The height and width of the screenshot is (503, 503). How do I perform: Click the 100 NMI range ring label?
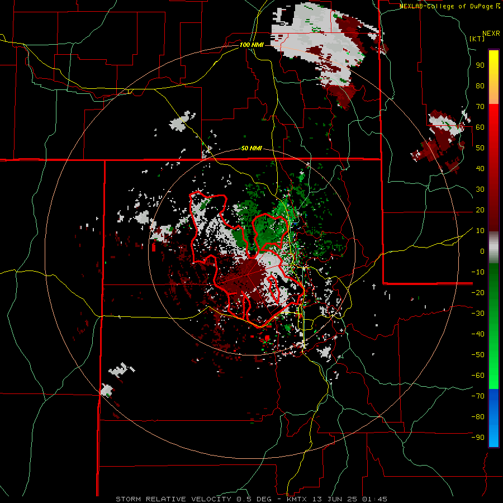[251, 45]
